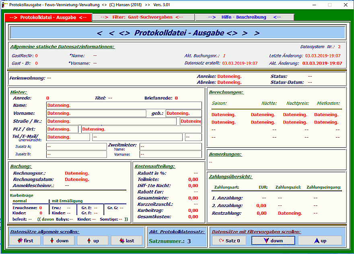Click the Name input field

point(124,106)
